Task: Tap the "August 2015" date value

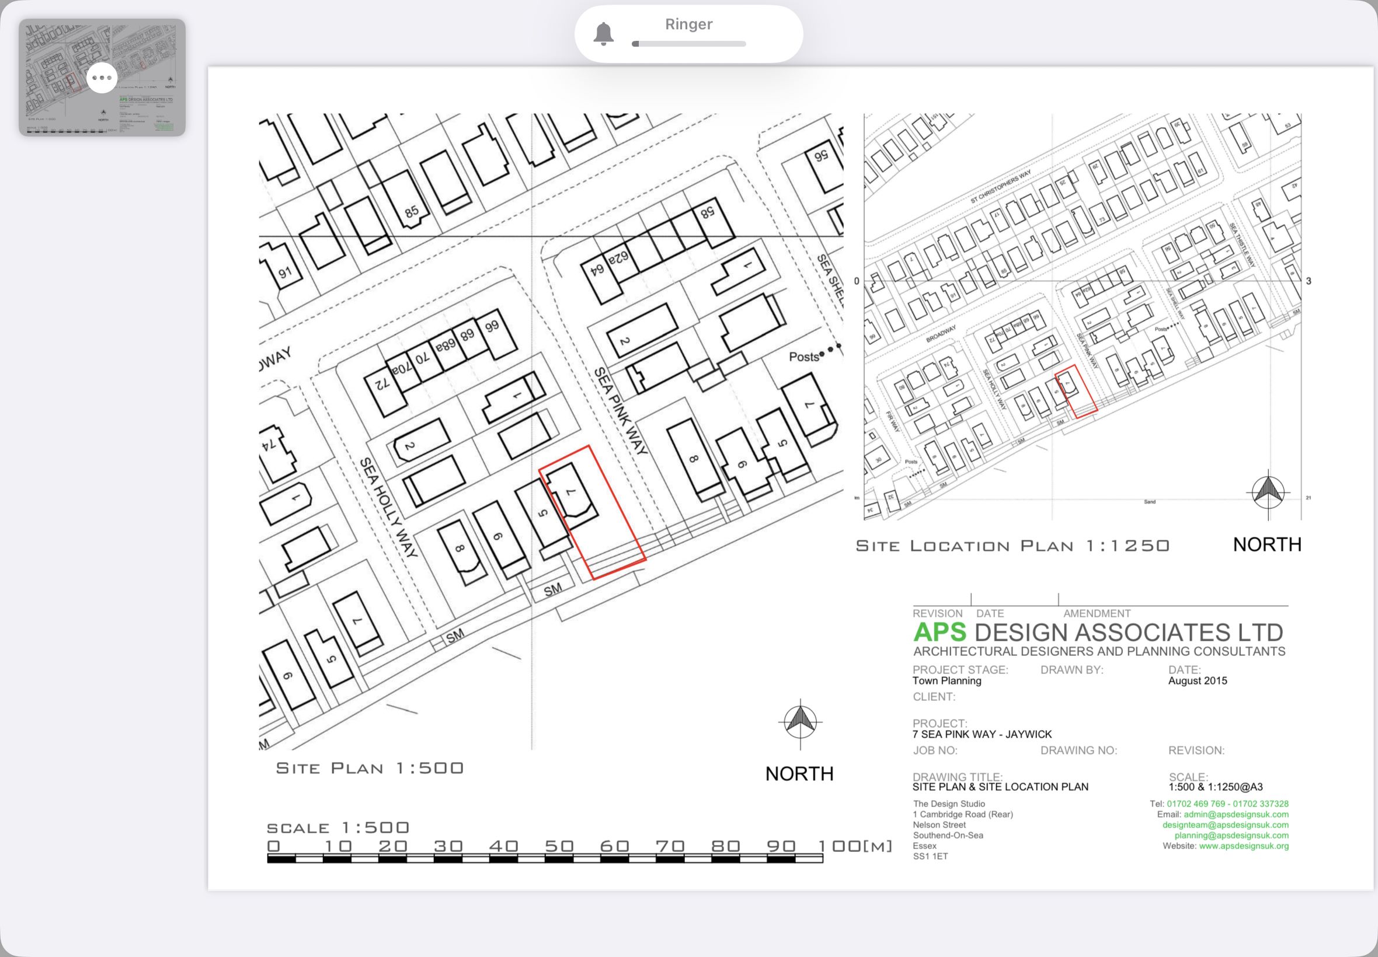Action: pos(1198,680)
